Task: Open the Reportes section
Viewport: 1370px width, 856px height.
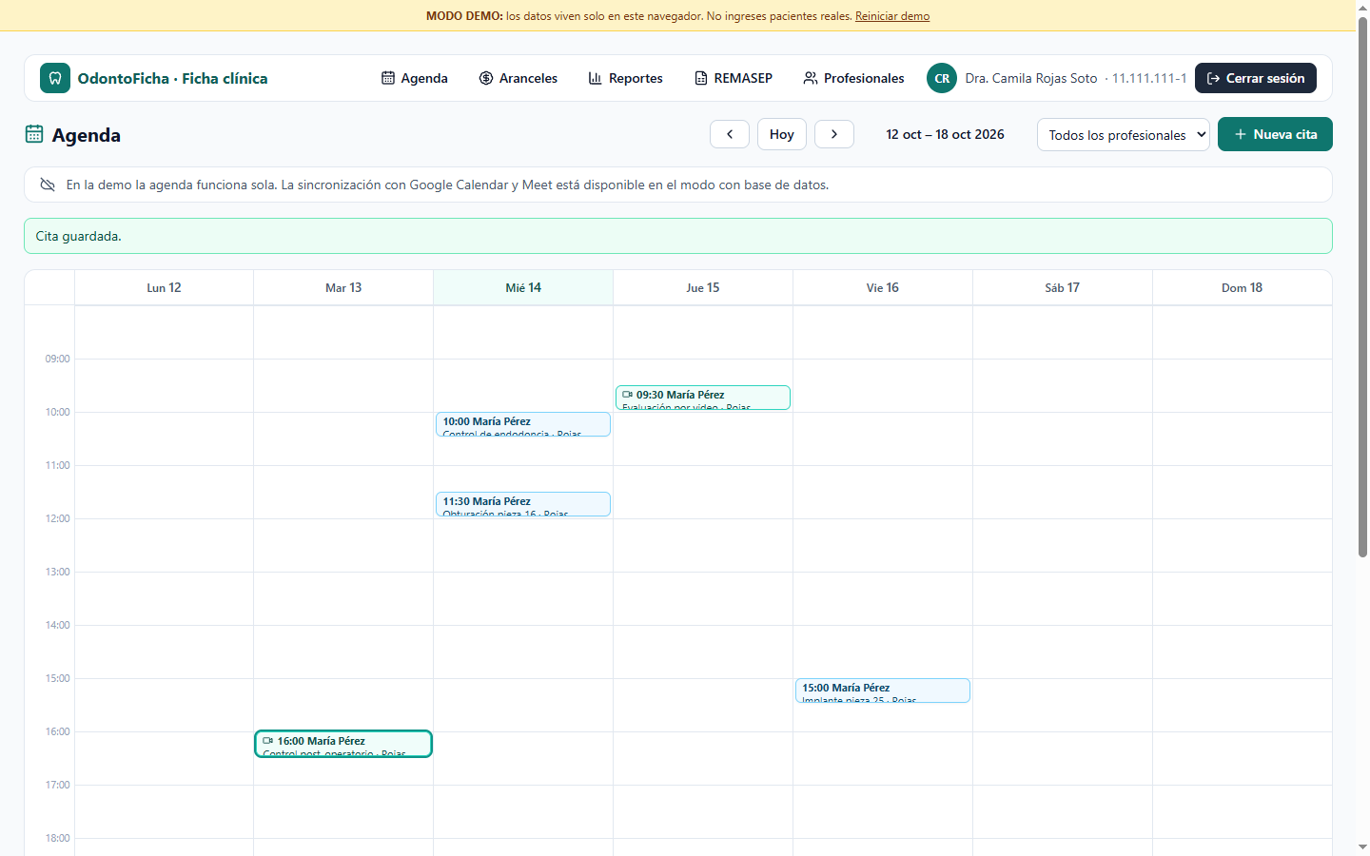Action: click(625, 78)
